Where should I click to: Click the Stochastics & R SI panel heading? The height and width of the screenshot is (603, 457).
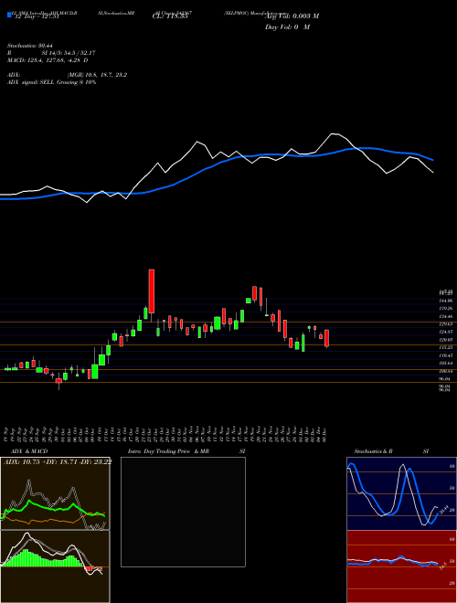[391, 451]
